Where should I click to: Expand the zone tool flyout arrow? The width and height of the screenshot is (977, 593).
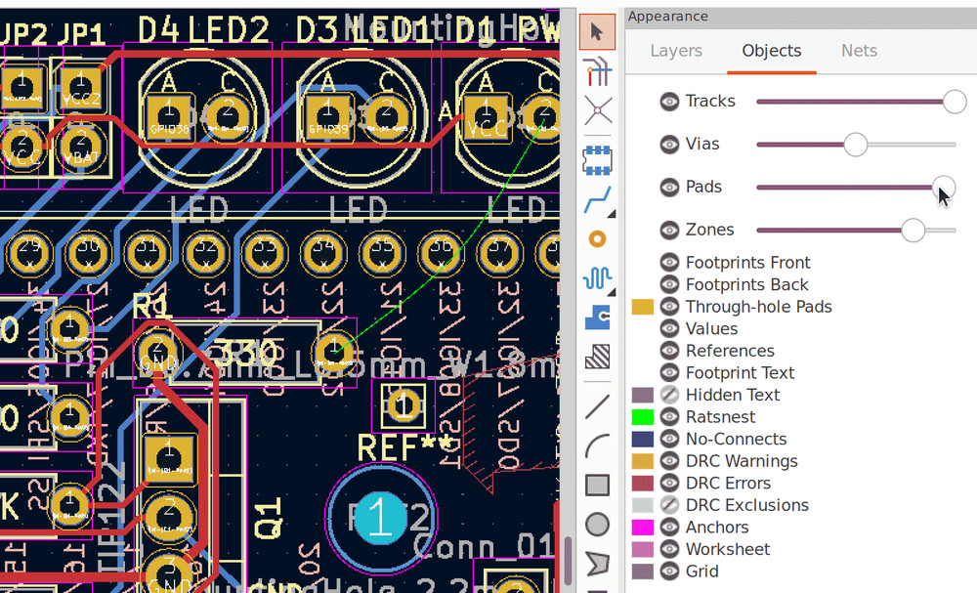[x=611, y=328]
